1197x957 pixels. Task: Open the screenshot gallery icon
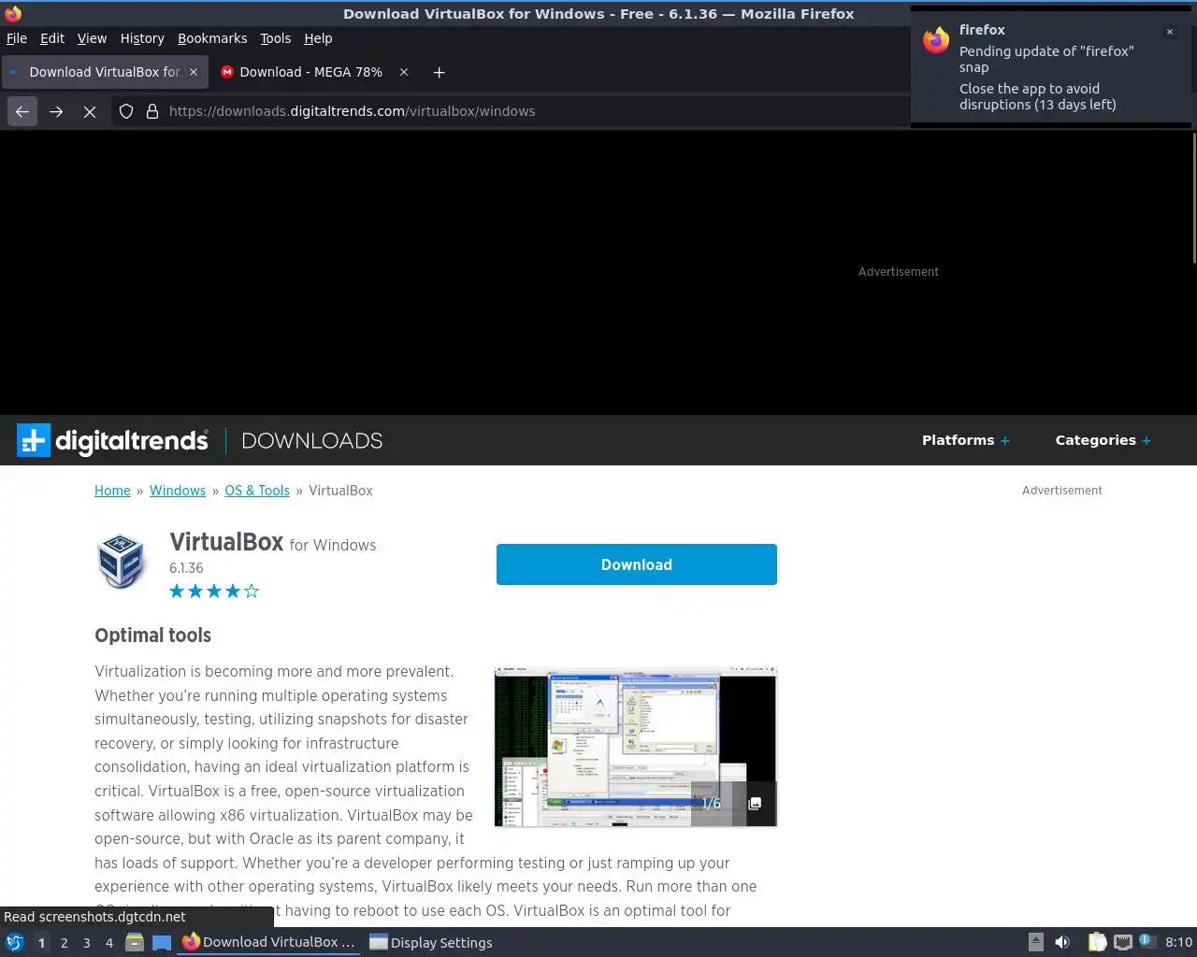point(755,803)
